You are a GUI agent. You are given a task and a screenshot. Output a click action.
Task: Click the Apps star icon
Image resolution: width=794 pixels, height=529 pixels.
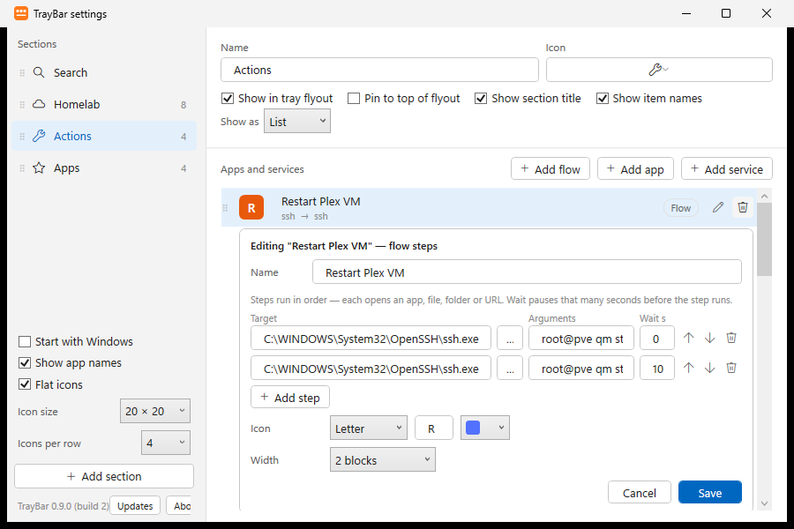[x=39, y=168]
